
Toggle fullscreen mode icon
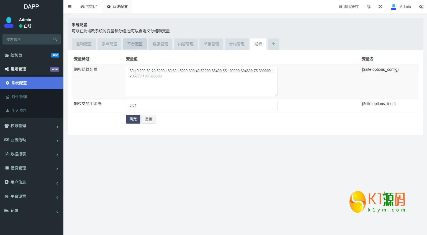coord(380,7)
